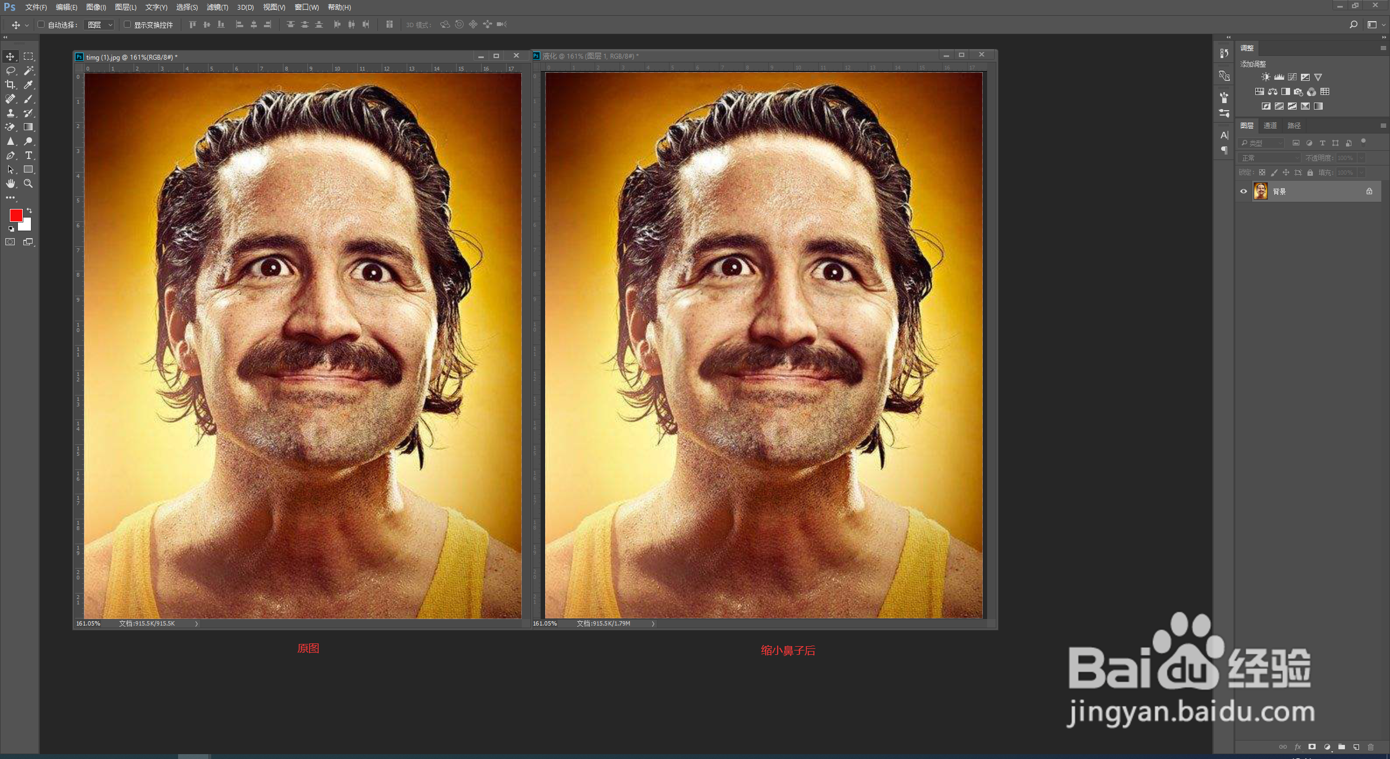
Task: Swap foreground and background colors
Action: point(29,210)
